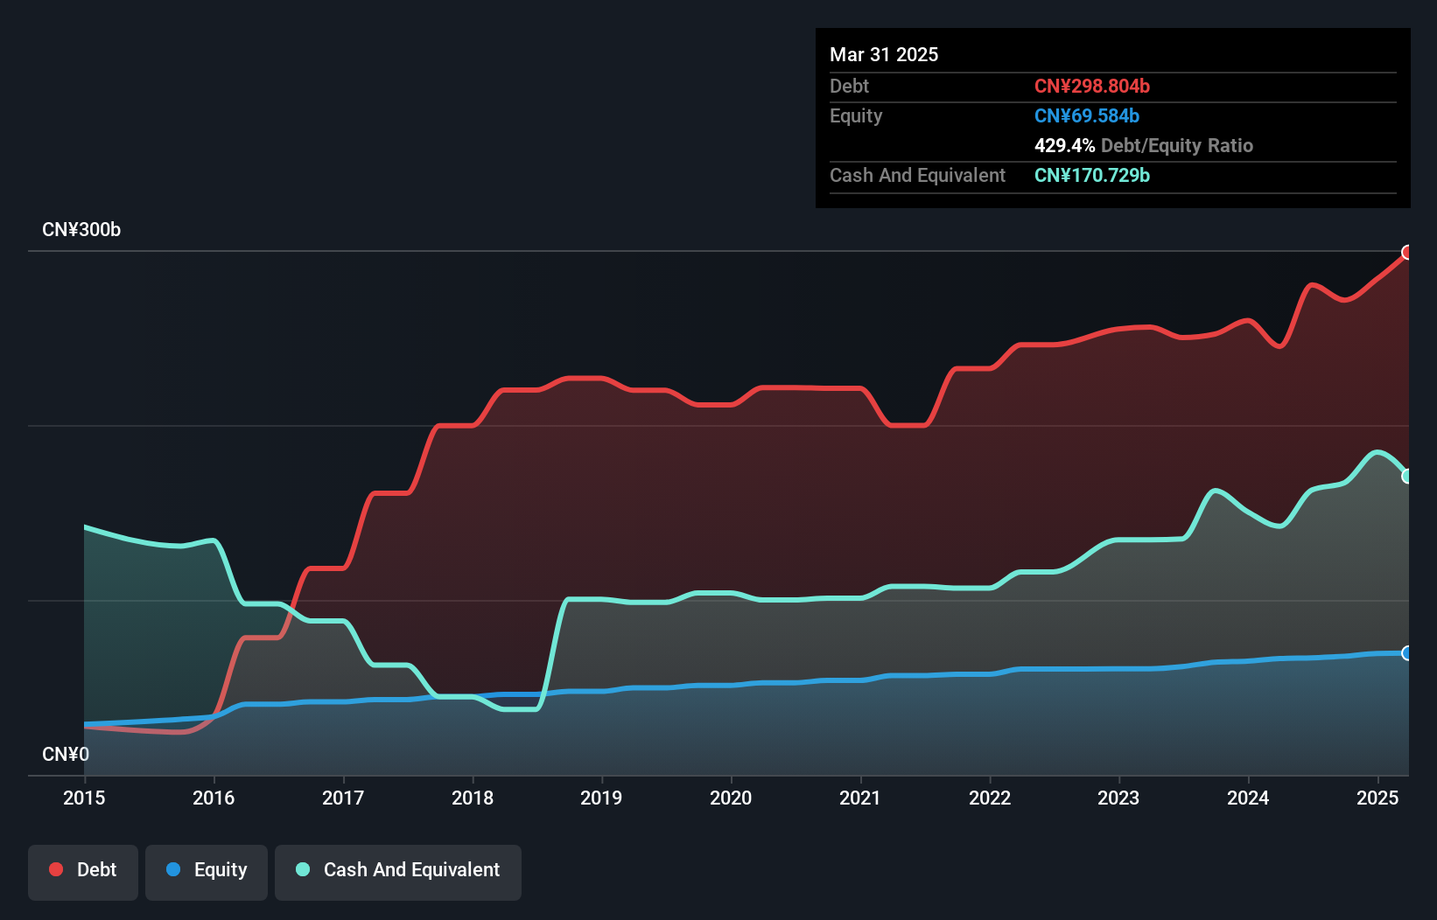Toggle the Cash And Equivalent legend button
The width and height of the screenshot is (1437, 920).
tap(398, 872)
